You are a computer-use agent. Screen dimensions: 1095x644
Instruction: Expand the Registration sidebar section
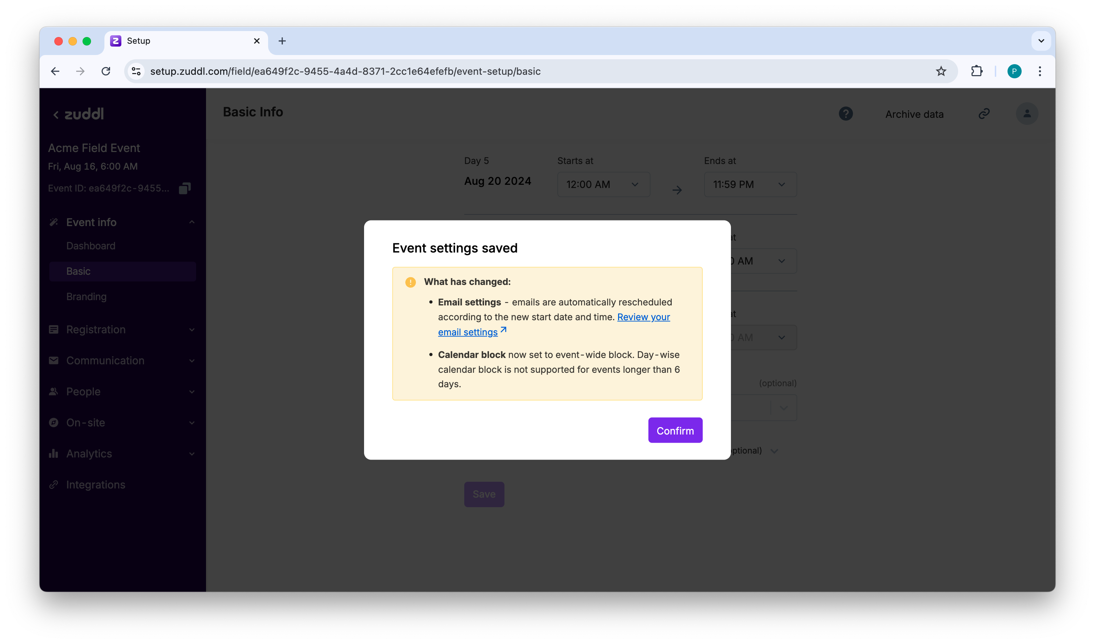pos(122,329)
